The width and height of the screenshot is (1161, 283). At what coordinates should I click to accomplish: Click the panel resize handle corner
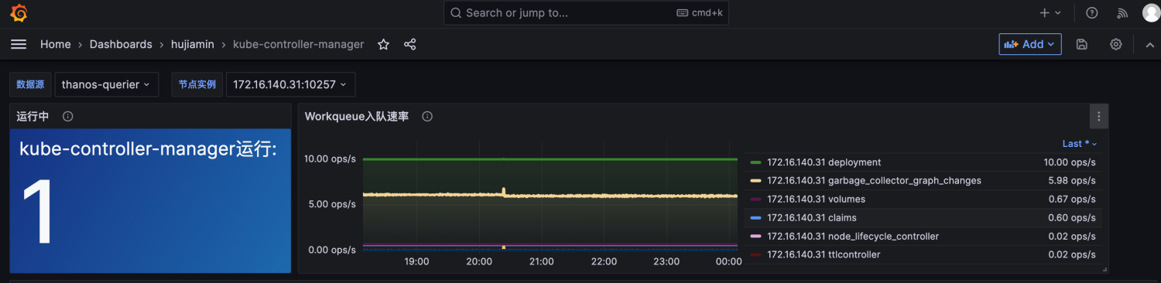pyautogui.click(x=1104, y=269)
